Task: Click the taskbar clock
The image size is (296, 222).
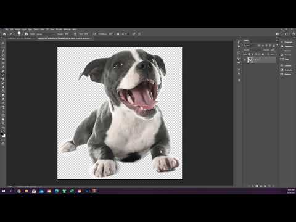Action: point(291,191)
